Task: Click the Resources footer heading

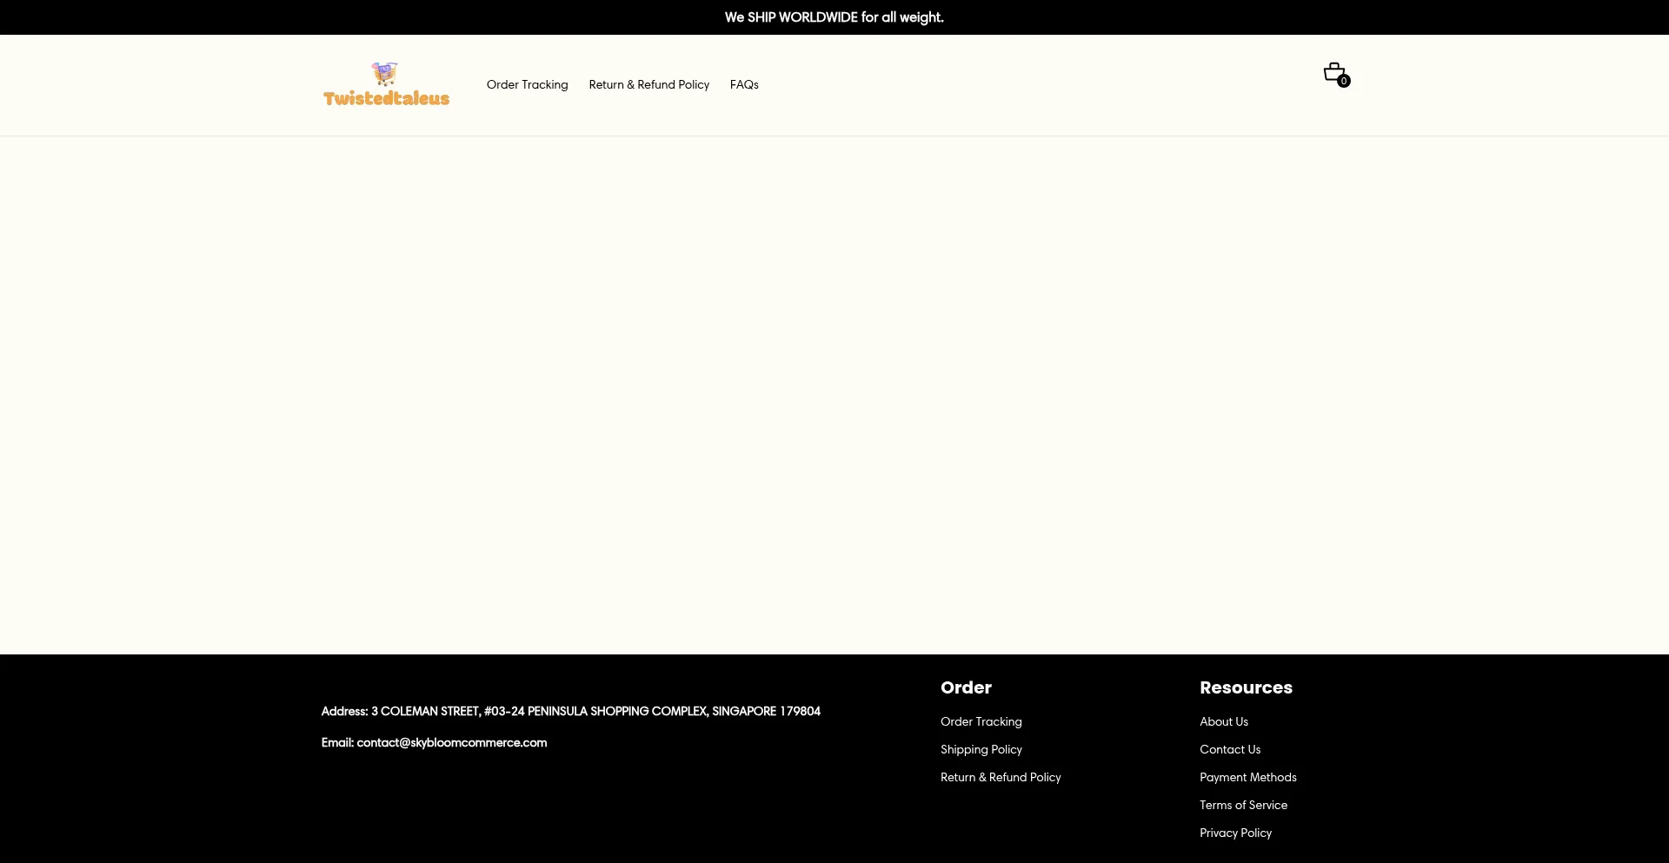Action: [1246, 687]
